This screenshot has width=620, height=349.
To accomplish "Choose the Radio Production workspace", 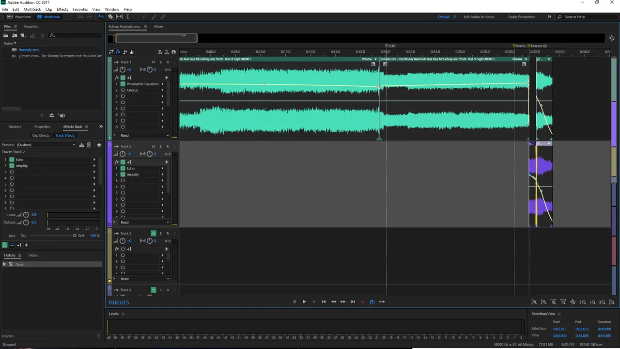I will point(522,16).
